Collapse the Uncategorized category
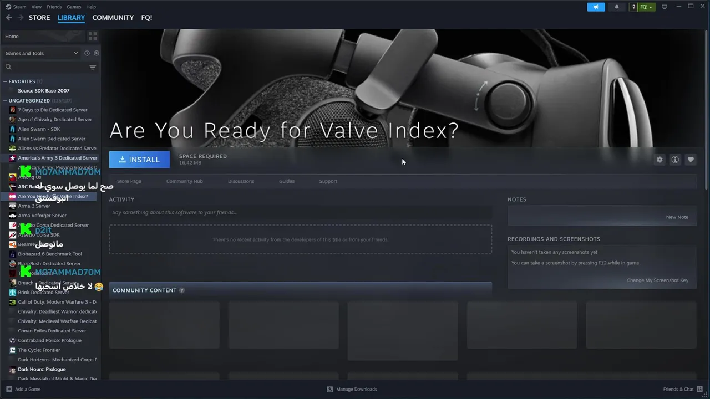Image resolution: width=710 pixels, height=399 pixels. [x=6, y=101]
